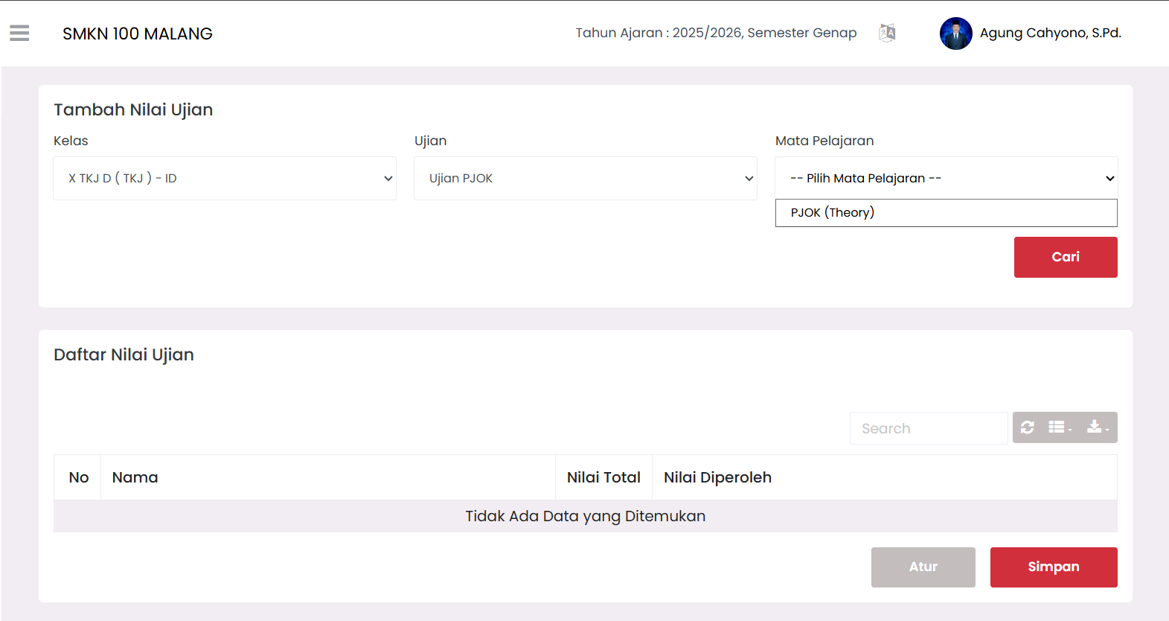Open the hamburger sidebar menu
Image resolution: width=1169 pixels, height=621 pixels.
[19, 34]
